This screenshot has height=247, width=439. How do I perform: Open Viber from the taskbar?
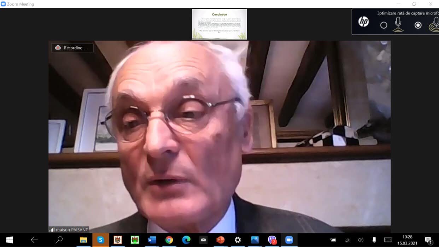(x=272, y=240)
